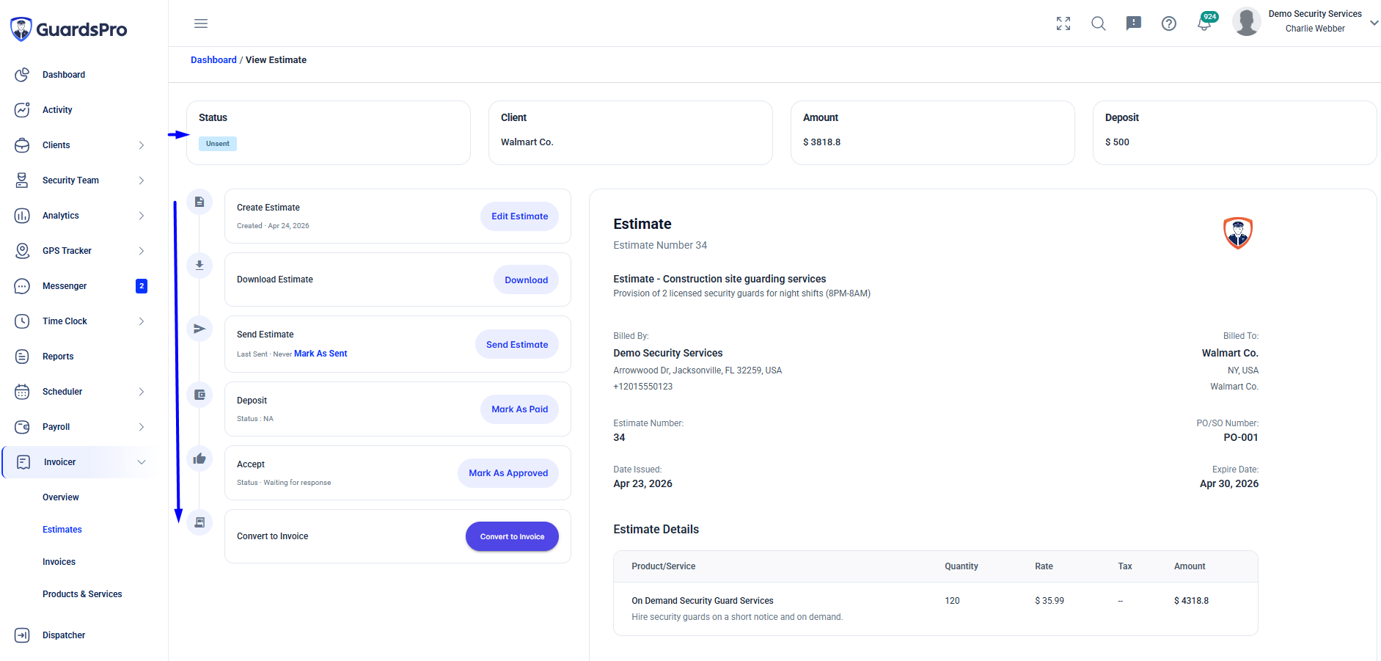Click the Create Estimate document step icon
This screenshot has width=1381, height=661.
click(199, 202)
